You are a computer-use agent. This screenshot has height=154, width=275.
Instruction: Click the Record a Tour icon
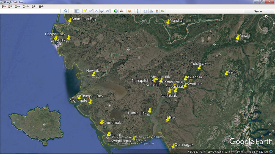(x=108, y=11)
